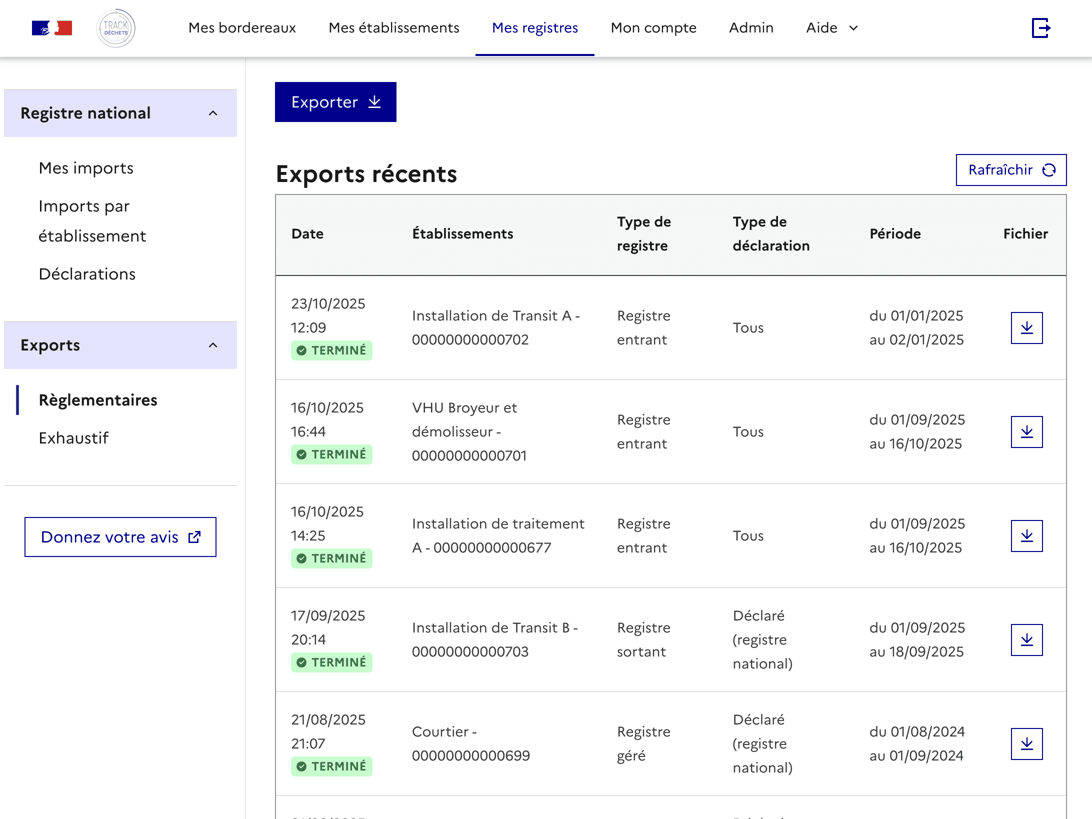
Task: Select Exhaustif in the Exports sidebar
Action: click(74, 438)
